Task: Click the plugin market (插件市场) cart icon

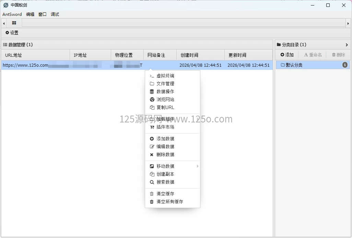Action: (x=152, y=127)
